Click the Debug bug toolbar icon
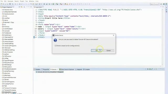168x94 pixels. pyautogui.click(x=49, y=4)
